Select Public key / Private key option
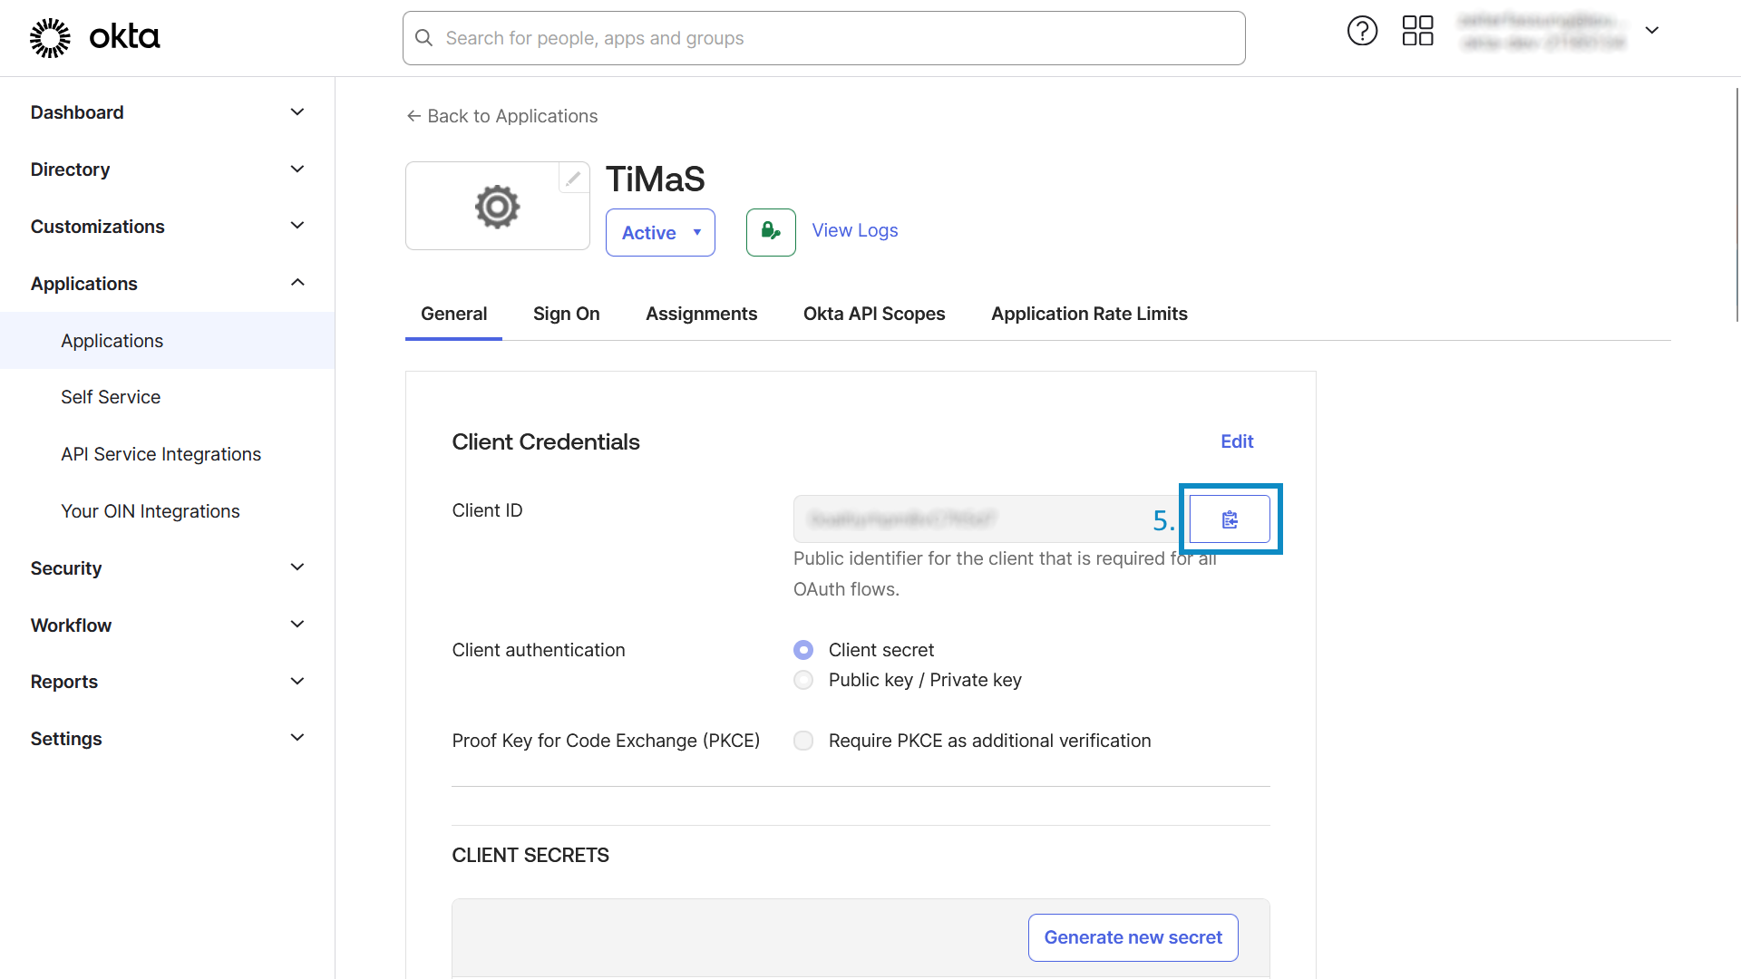Image resolution: width=1741 pixels, height=979 pixels. click(803, 680)
